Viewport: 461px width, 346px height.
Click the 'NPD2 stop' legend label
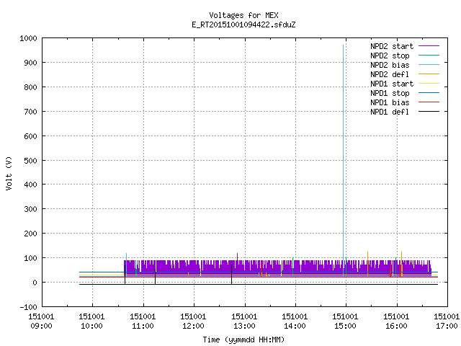click(x=390, y=56)
